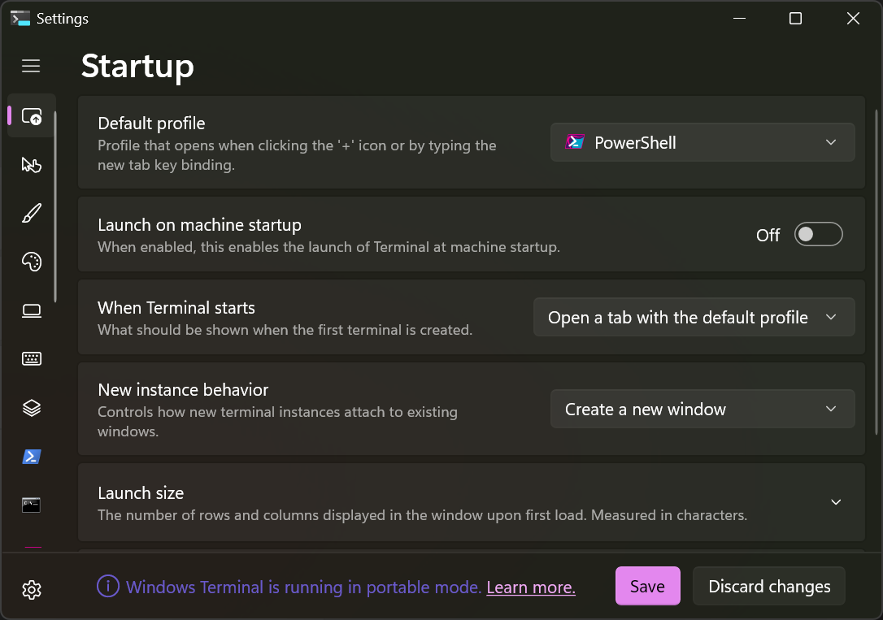This screenshot has height=620, width=883.
Task: Click Discard changes button
Action: (x=768, y=586)
